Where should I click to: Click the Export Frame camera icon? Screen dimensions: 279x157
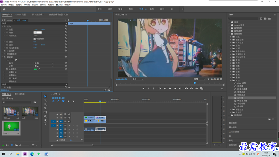[197, 89]
